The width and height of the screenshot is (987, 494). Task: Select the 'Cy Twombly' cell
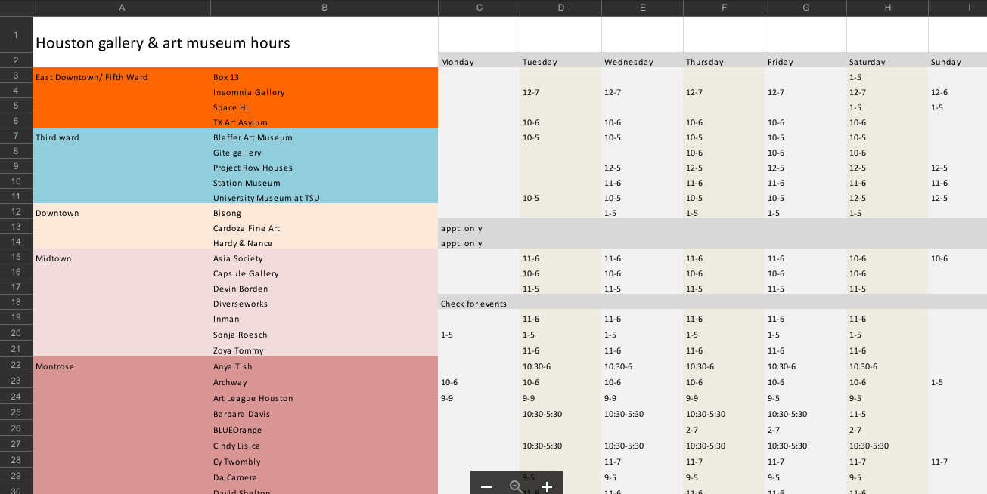[324, 460]
